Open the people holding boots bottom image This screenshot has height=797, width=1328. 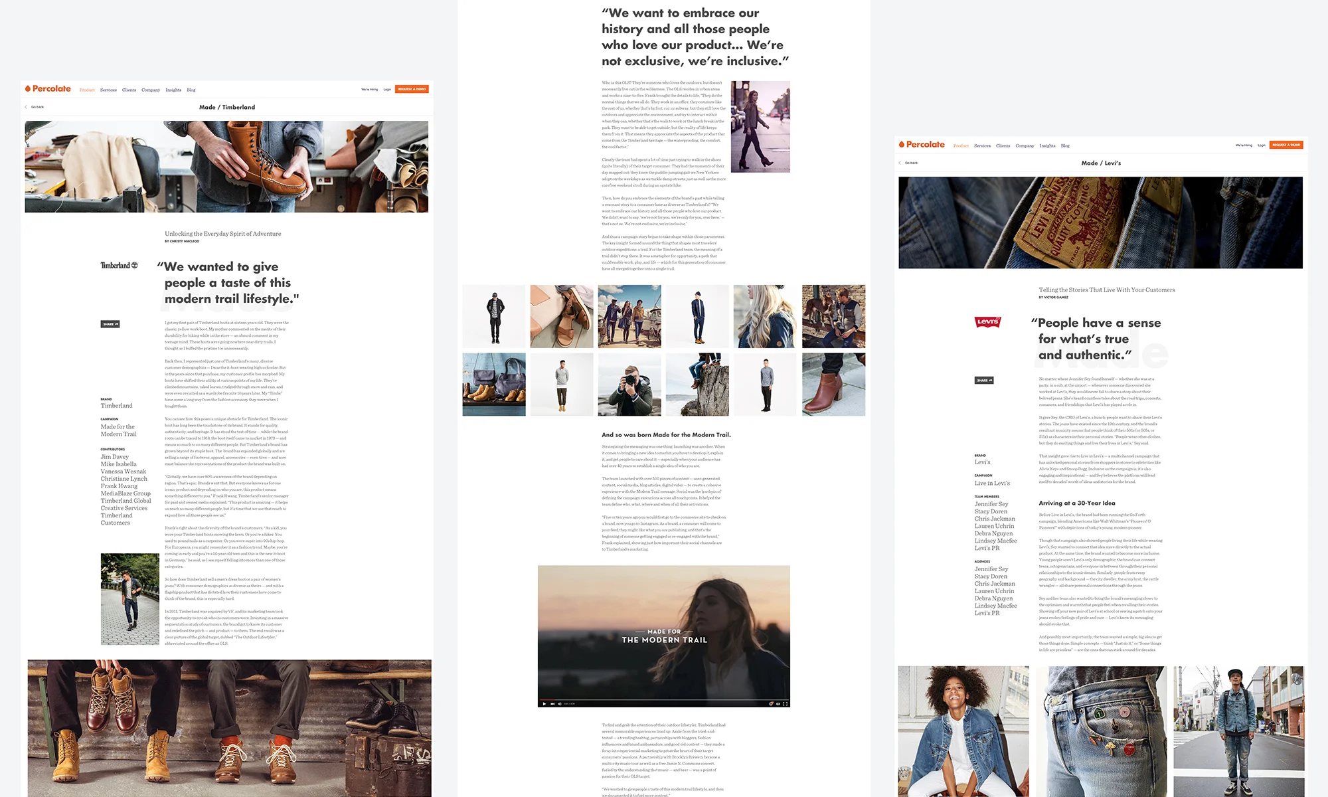tap(229, 728)
